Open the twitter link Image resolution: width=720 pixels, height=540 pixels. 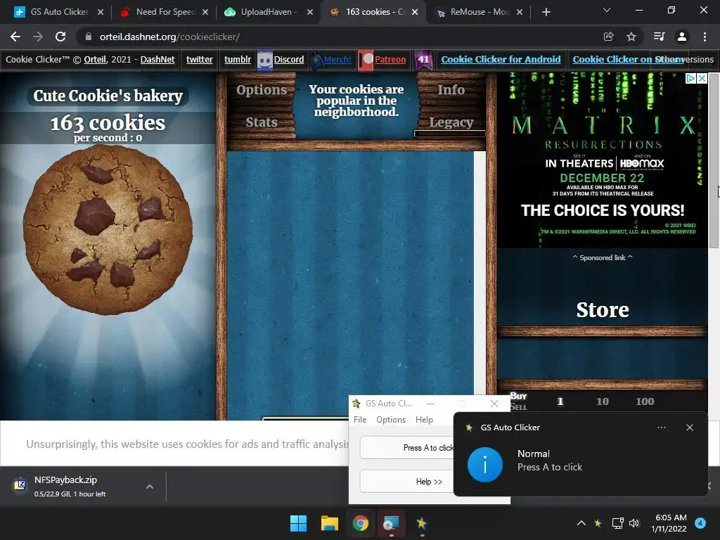tap(199, 59)
